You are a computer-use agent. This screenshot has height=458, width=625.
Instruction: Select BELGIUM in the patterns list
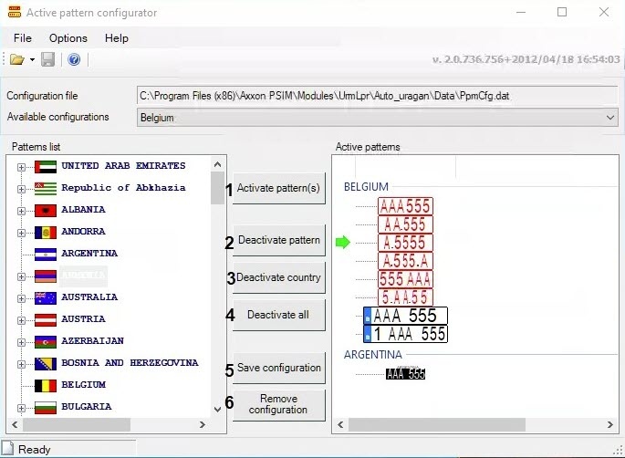click(x=83, y=385)
